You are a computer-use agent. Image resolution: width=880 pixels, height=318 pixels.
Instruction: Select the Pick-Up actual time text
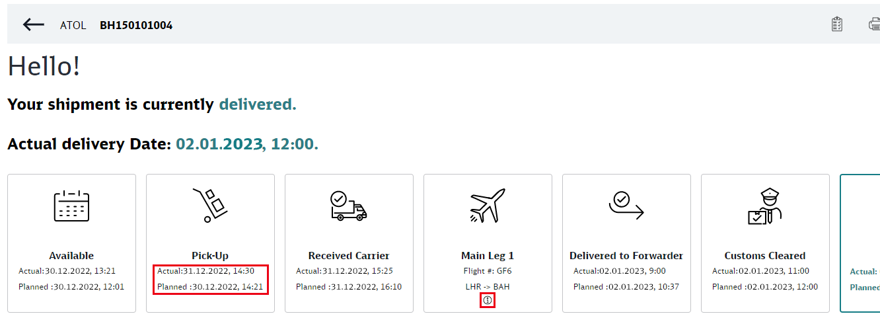pos(210,270)
